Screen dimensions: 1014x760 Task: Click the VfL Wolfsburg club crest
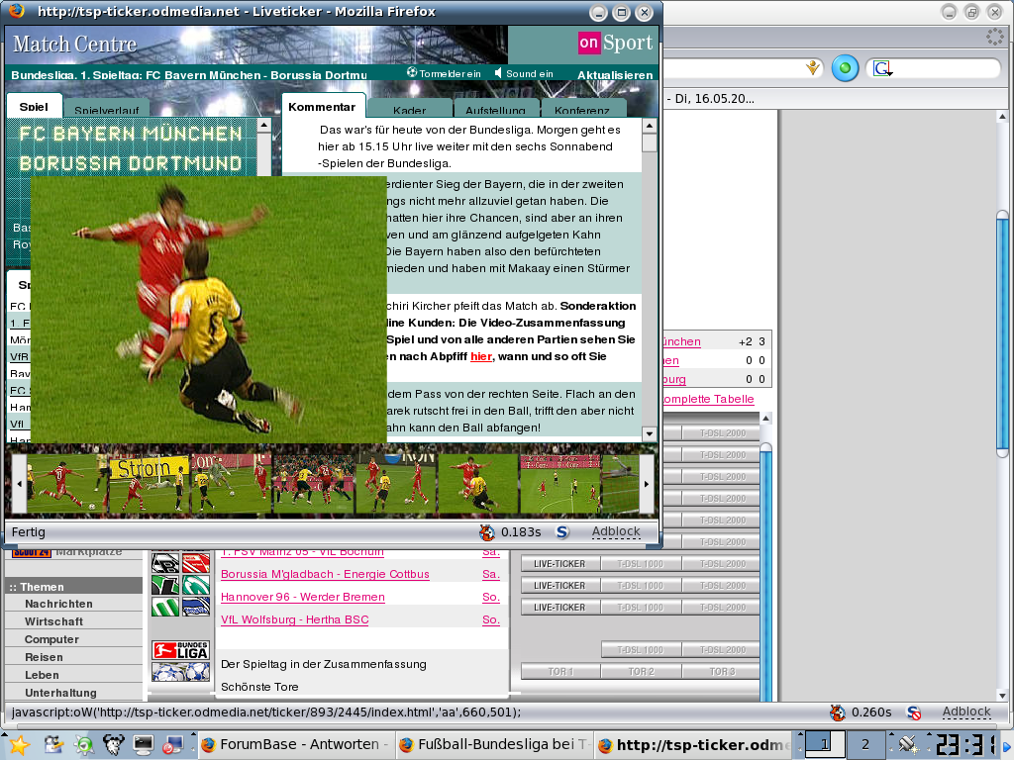tap(165, 607)
